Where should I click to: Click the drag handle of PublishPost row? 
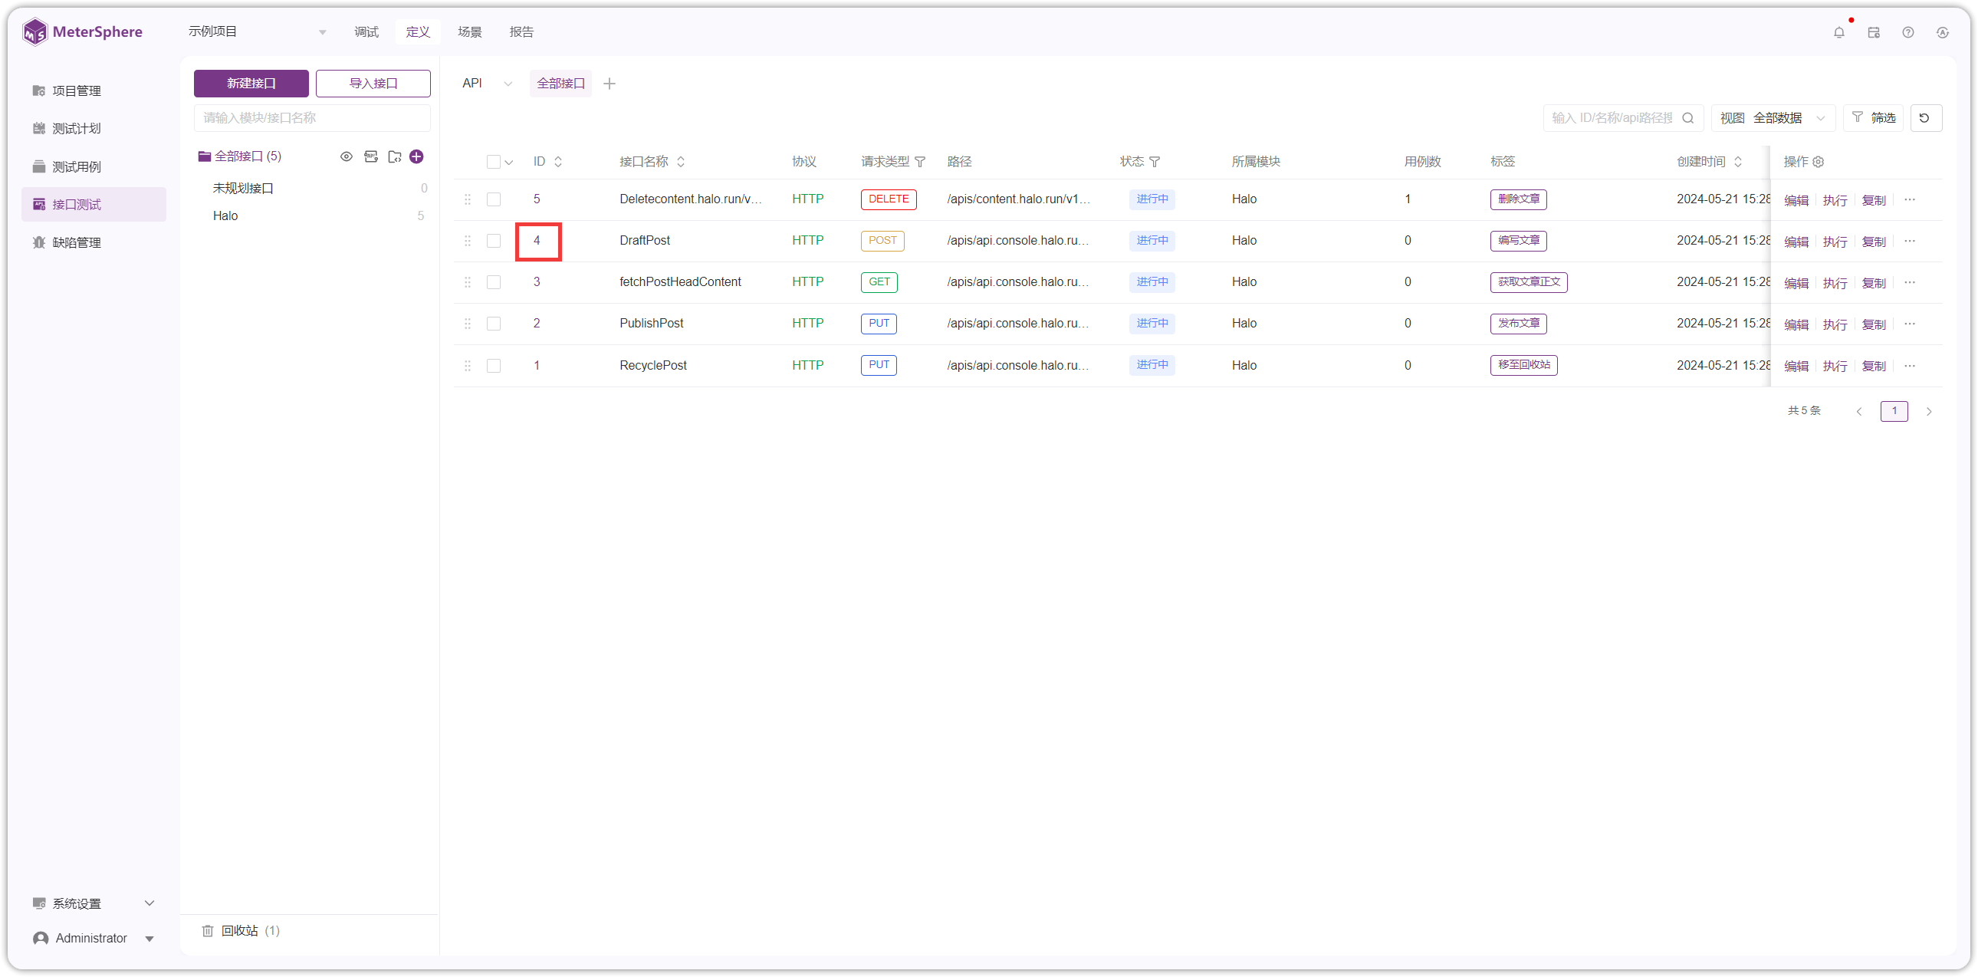pyautogui.click(x=468, y=324)
